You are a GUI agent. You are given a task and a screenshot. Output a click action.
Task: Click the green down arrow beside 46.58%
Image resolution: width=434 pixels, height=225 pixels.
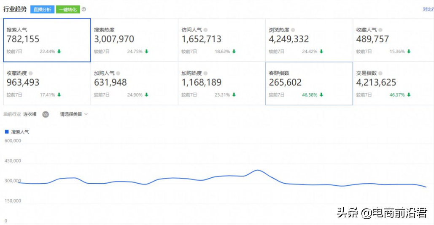(x=321, y=95)
